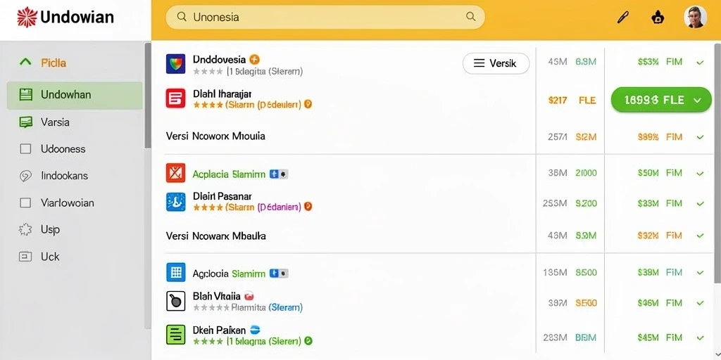This screenshot has width=721, height=360.
Task: Tick the Viarlowoian checkbox in sidebar
Action: tap(25, 202)
